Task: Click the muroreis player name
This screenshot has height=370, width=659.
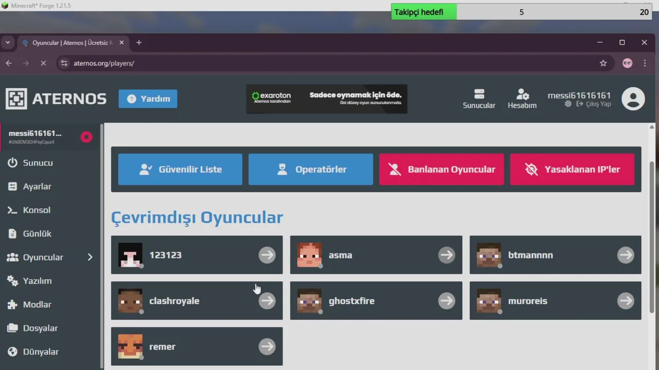Action: 528,301
